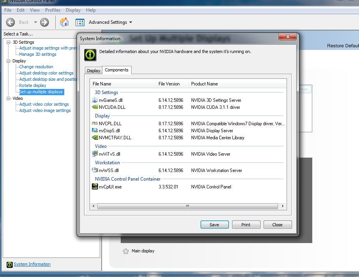Image resolution: width=359 pixels, height=277 pixels.
Task: Switch to the Display tab in dialog
Action: pos(93,71)
